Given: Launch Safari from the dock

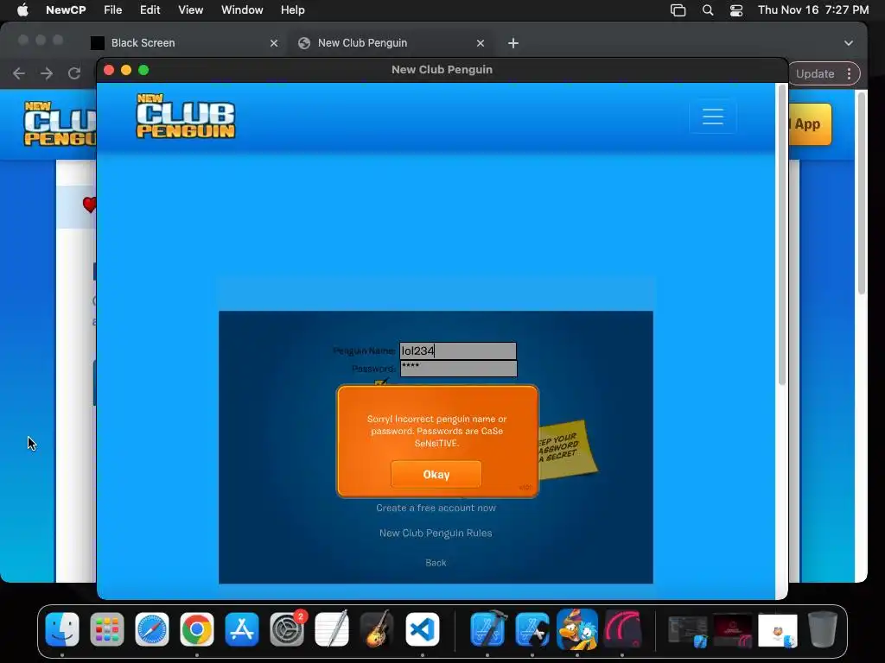Looking at the screenshot, I should pyautogui.click(x=152, y=629).
